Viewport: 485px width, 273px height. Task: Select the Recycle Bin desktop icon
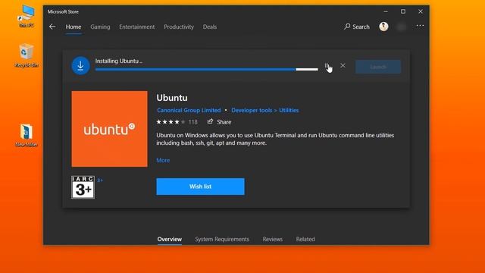(x=27, y=55)
